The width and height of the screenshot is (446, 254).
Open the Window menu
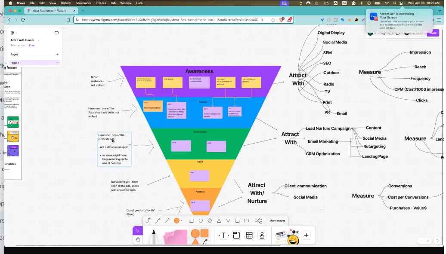[x=126, y=3]
